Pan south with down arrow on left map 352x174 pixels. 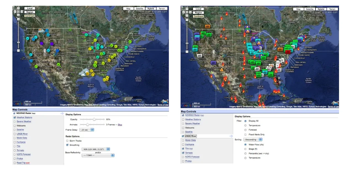[x=18, y=15]
